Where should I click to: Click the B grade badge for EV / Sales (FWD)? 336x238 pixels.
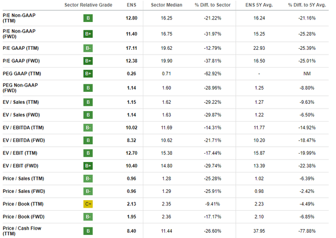[x=88, y=115]
